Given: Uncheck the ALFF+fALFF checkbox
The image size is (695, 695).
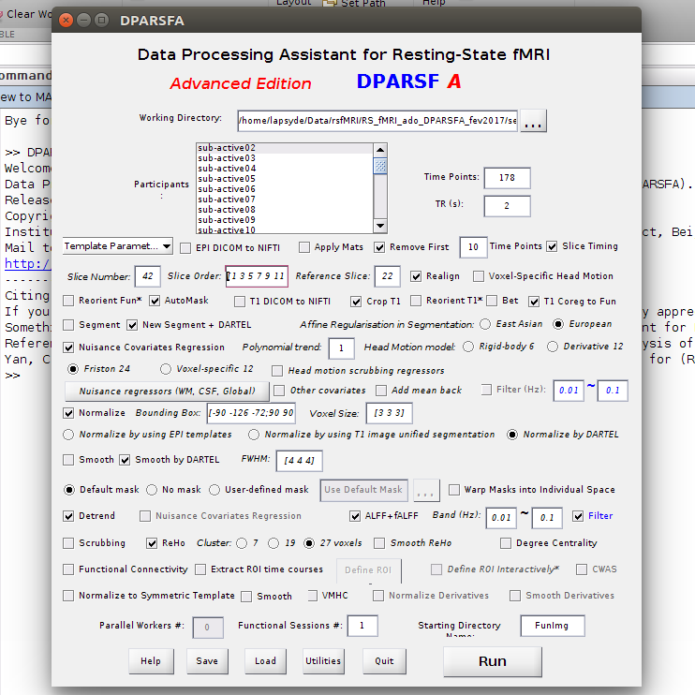Looking at the screenshot, I should point(355,516).
